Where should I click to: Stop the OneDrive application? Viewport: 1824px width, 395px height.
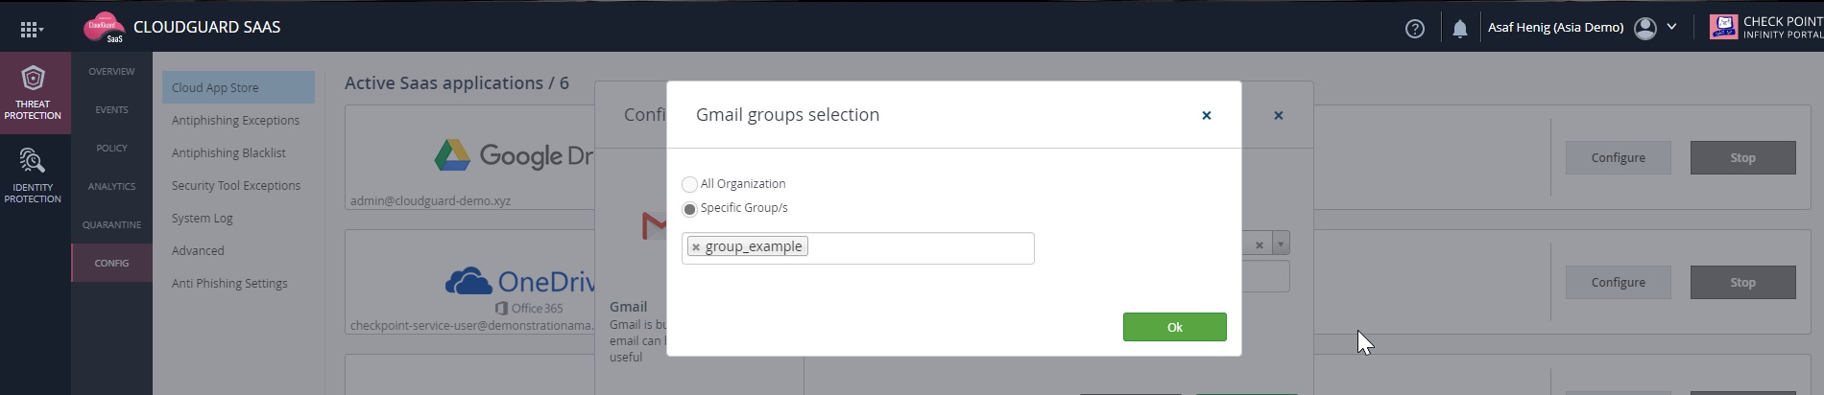point(1742,283)
